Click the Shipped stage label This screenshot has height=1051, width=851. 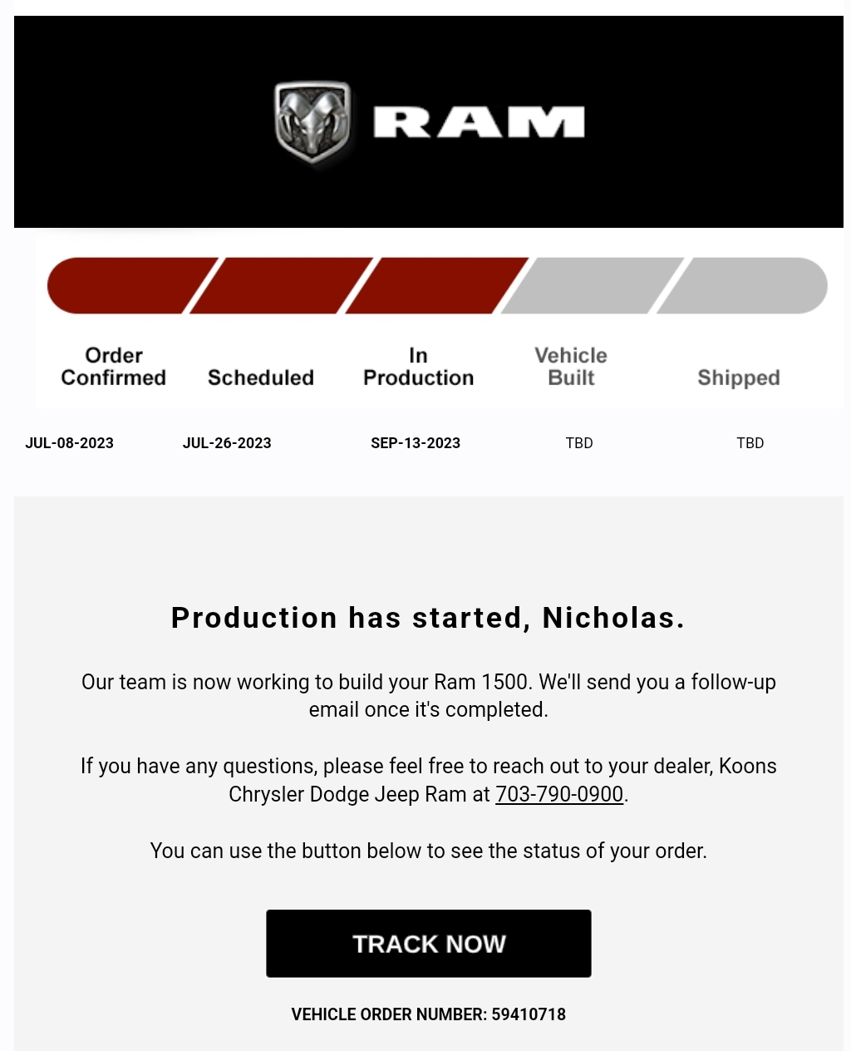coord(739,377)
